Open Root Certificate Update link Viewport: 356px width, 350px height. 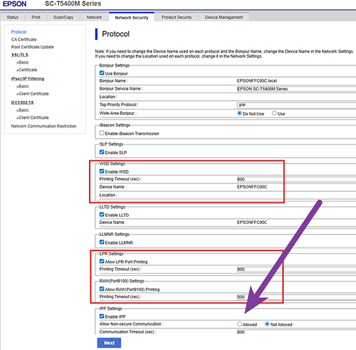point(32,47)
